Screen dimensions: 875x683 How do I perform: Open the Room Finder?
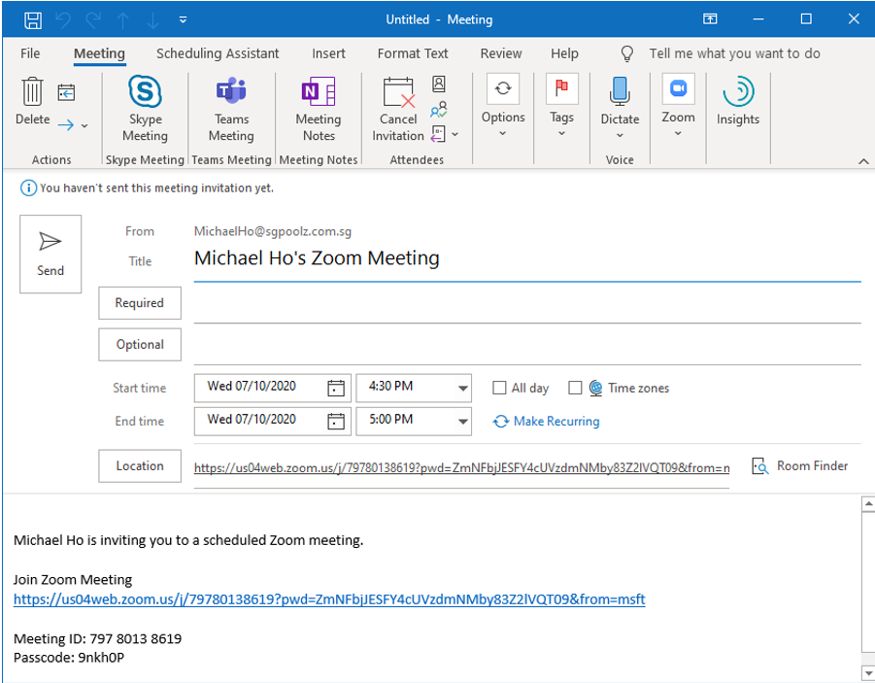[799, 465]
